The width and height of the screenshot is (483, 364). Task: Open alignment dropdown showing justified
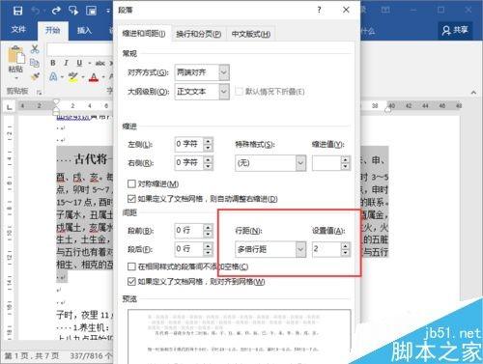click(224, 72)
